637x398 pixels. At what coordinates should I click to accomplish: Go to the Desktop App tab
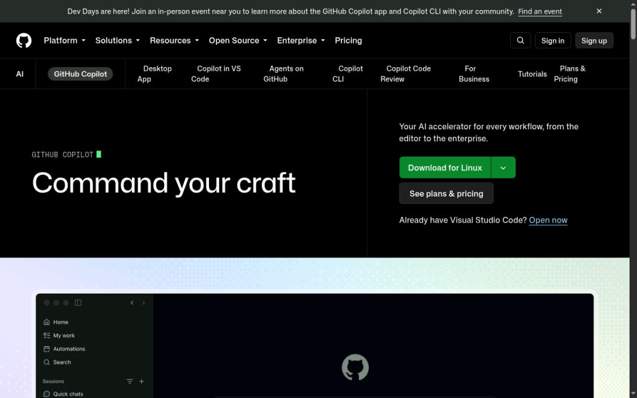pyautogui.click(x=154, y=74)
